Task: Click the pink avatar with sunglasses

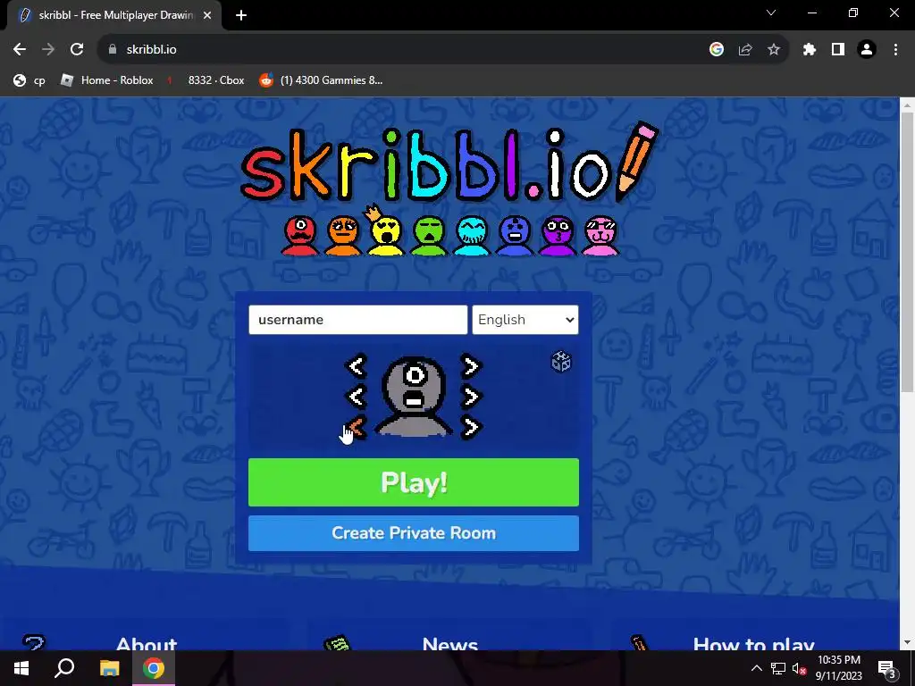Action: tap(600, 236)
